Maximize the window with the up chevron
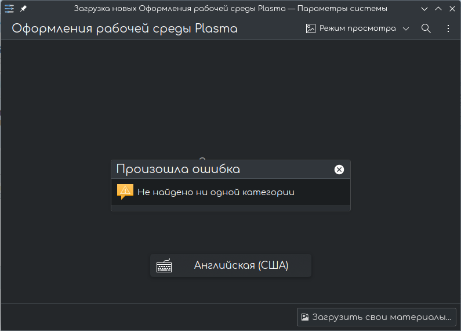461x331 pixels. pos(438,9)
